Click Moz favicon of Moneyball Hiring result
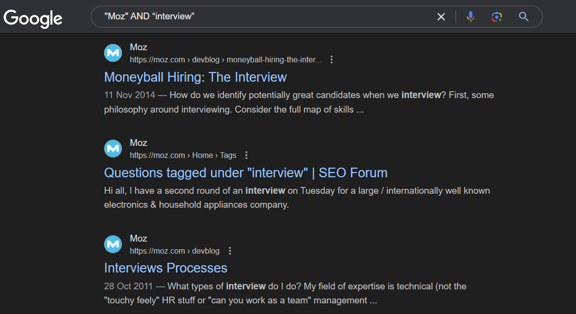The height and width of the screenshot is (314, 576). coord(113,53)
